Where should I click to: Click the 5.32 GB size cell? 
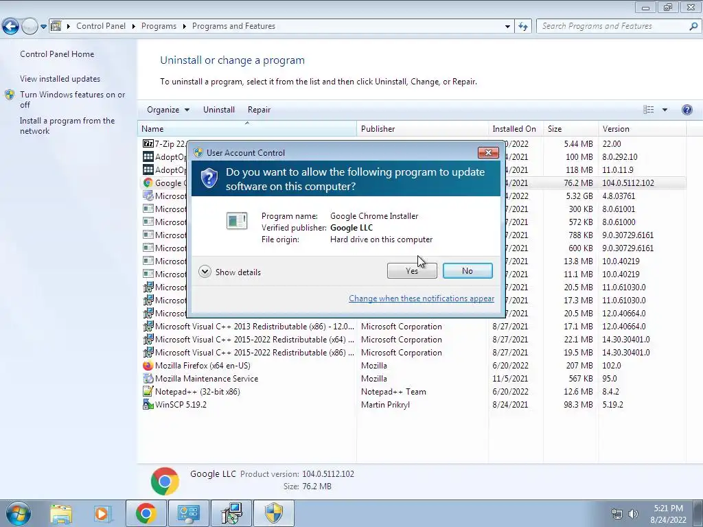(579, 196)
